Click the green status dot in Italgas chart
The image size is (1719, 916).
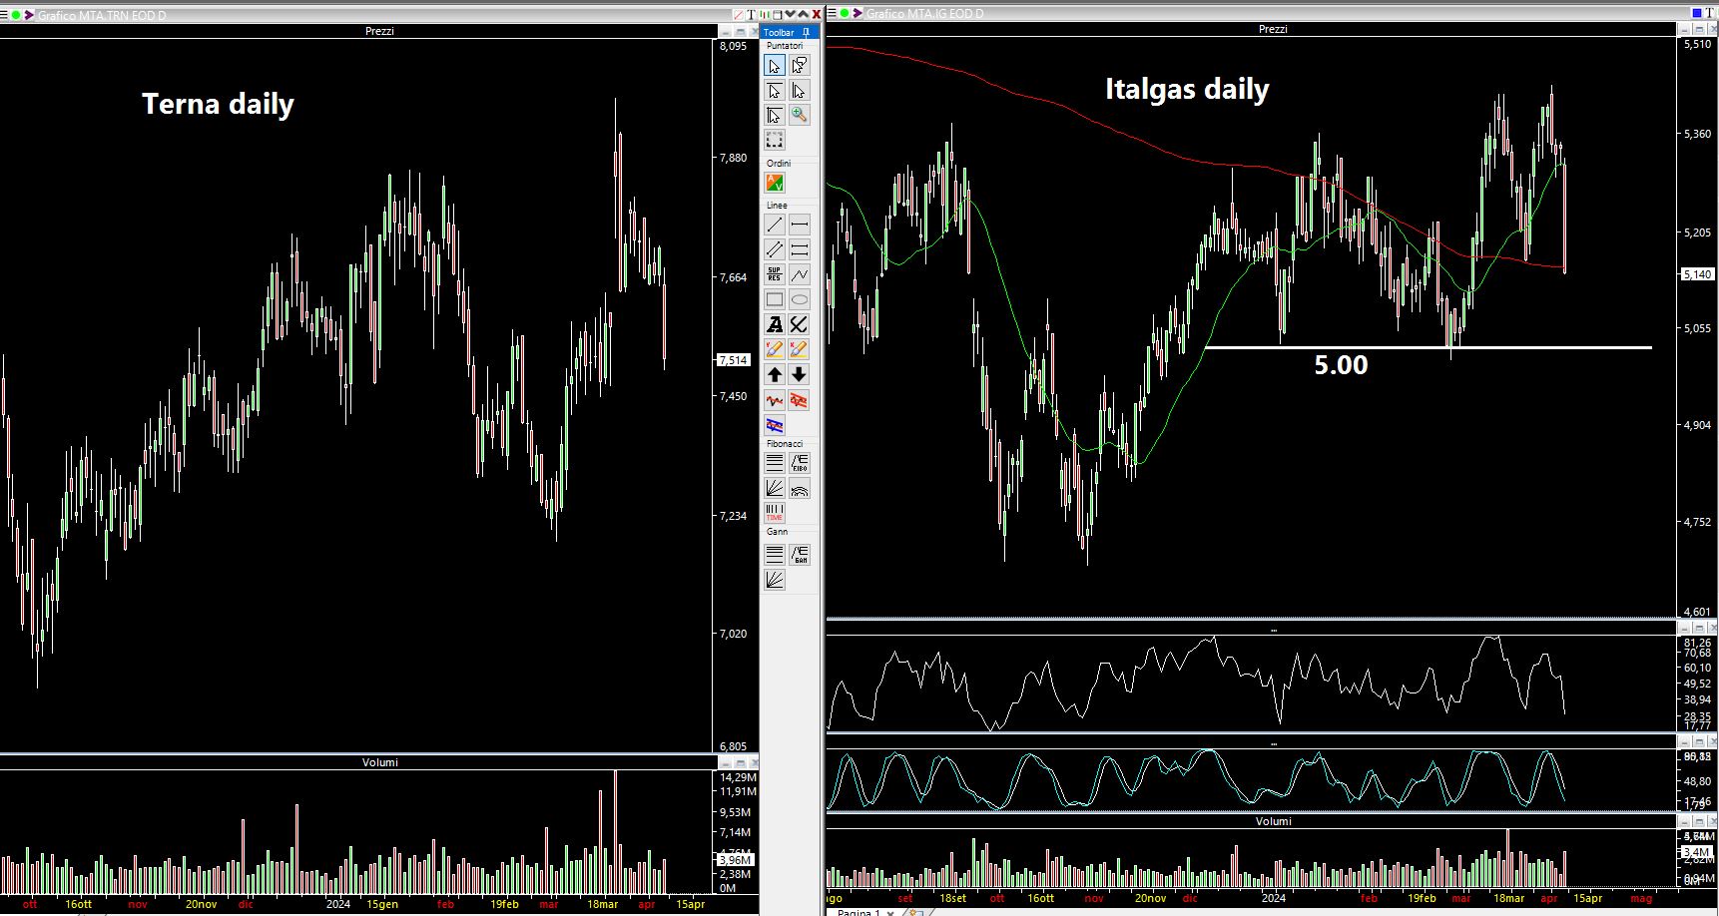(846, 13)
